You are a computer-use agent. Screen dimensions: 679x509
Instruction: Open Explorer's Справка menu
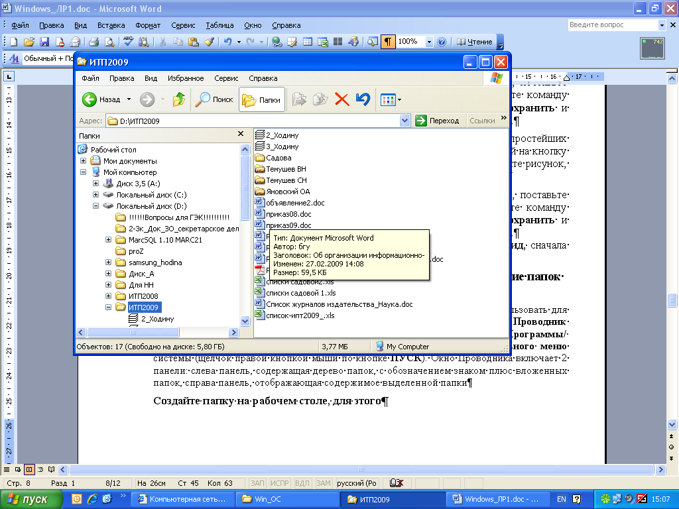(263, 78)
